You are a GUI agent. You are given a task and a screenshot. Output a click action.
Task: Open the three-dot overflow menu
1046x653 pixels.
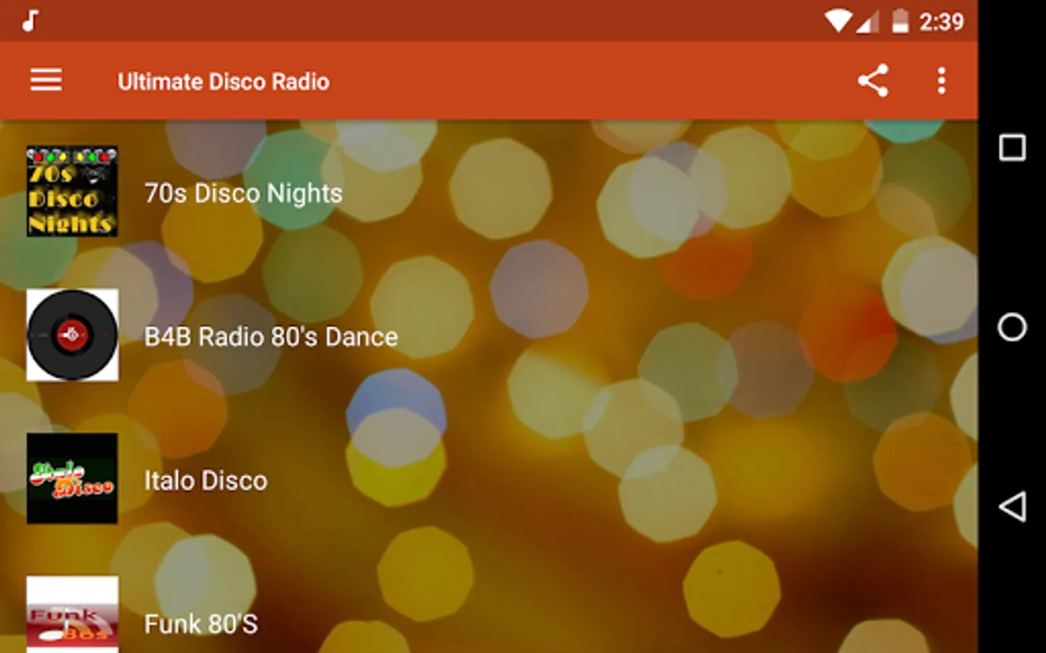click(x=941, y=81)
